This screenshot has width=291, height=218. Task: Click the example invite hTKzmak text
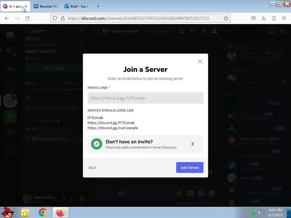click(x=95, y=118)
